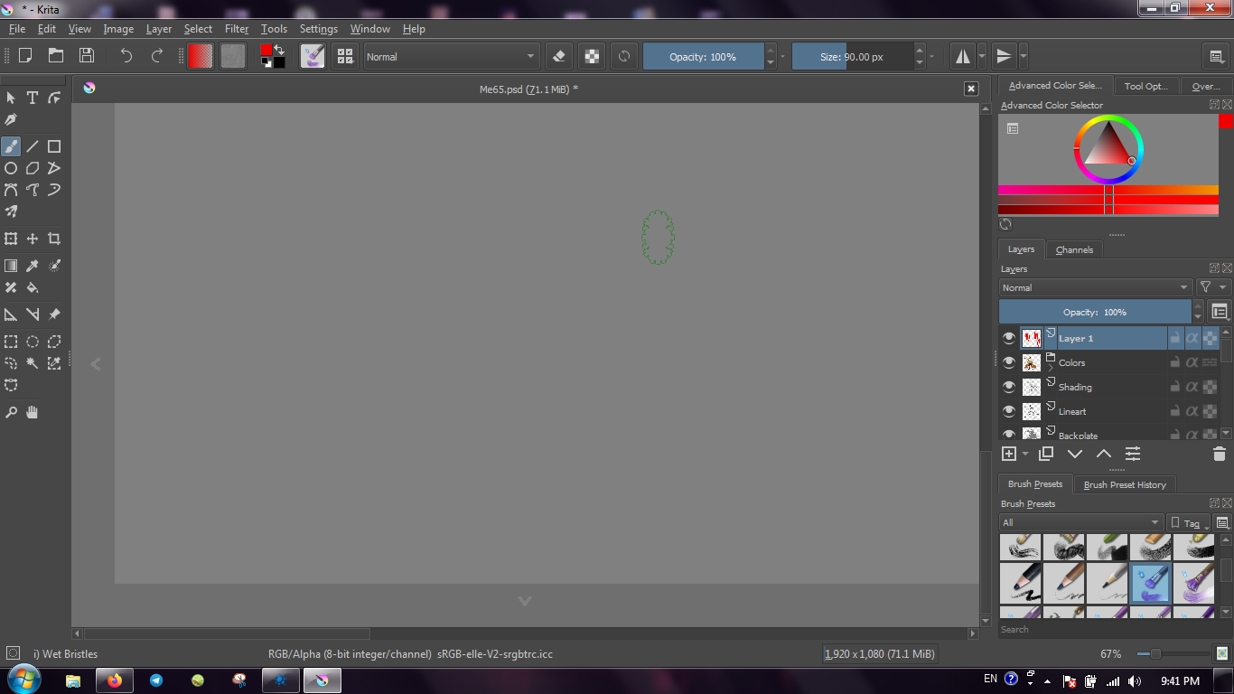
Task: Move layer up arrow icon
Action: coord(1104,454)
